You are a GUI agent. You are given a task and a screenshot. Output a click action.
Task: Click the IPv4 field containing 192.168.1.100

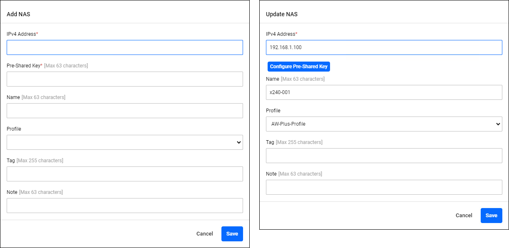pos(384,47)
